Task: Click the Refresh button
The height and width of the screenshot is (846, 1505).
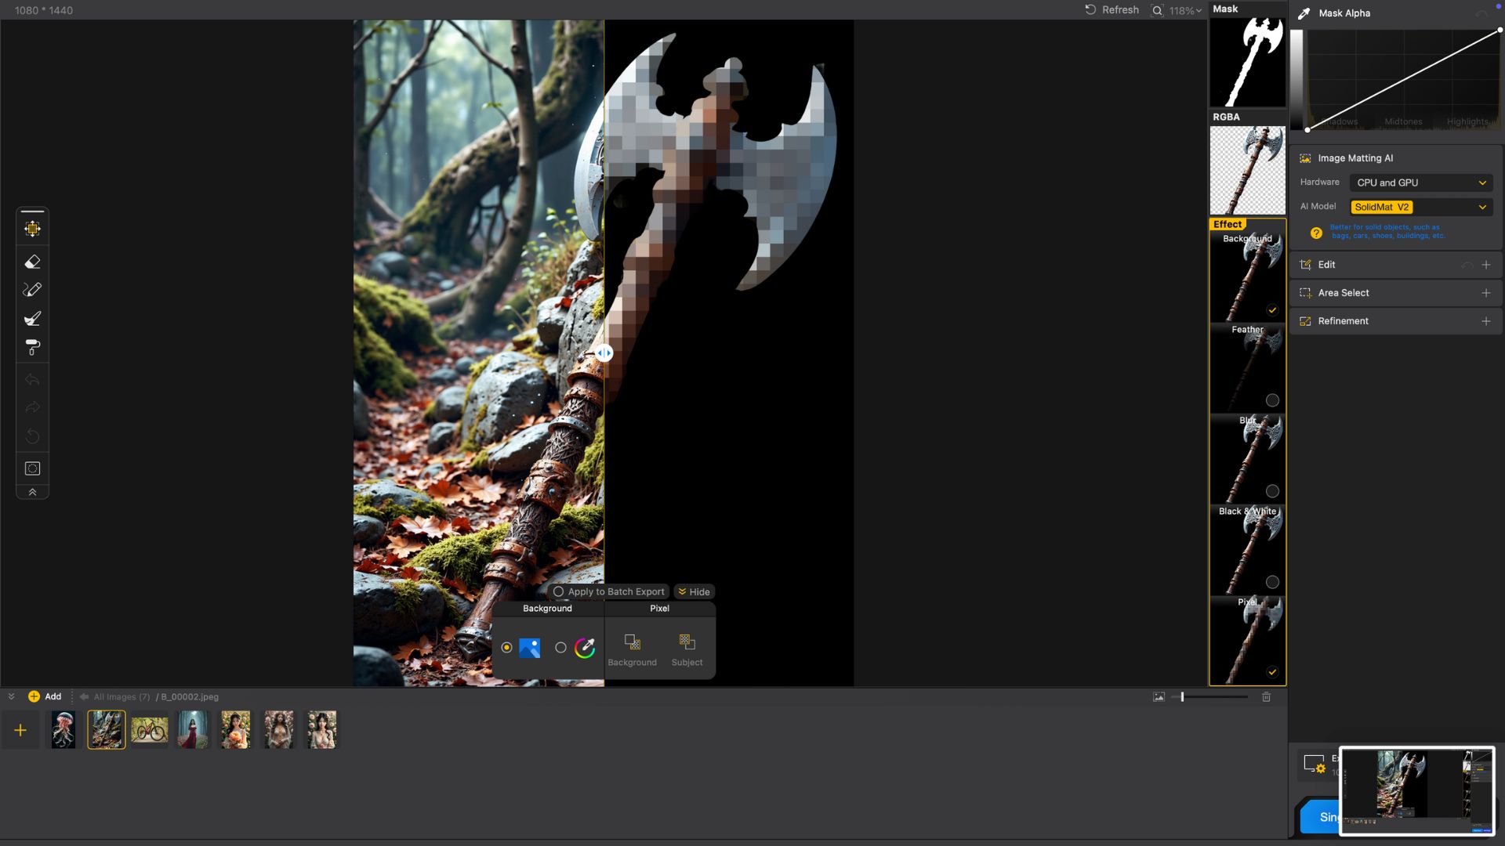Action: pos(1112,10)
